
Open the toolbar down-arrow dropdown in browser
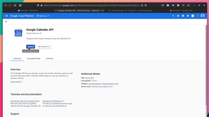pyautogui.click(x=184, y=5)
